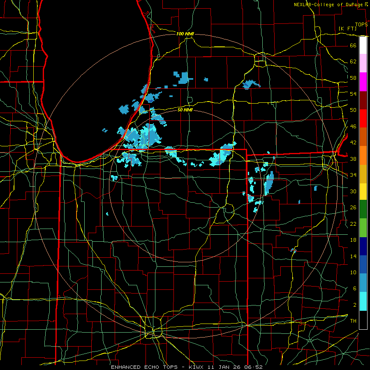
Task: Select the maroon legend swatch
Action: click(x=363, y=100)
